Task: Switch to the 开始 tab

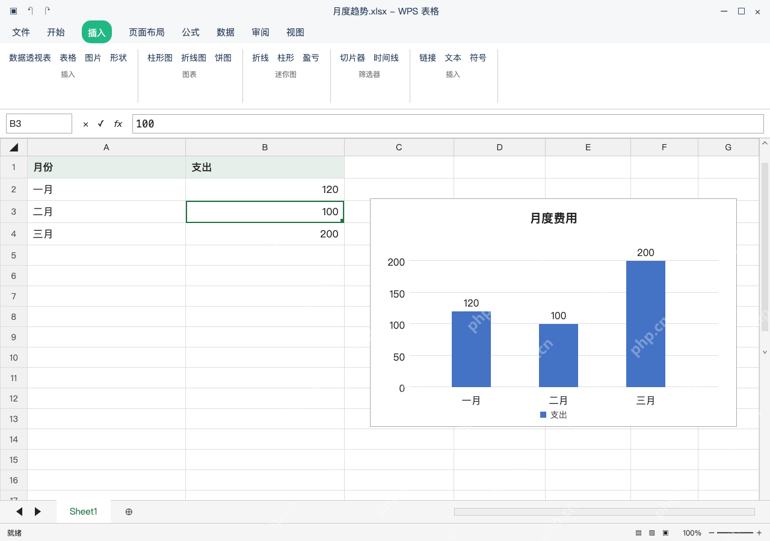Action: coord(56,32)
